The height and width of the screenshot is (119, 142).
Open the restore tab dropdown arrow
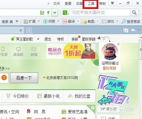[139, 30]
